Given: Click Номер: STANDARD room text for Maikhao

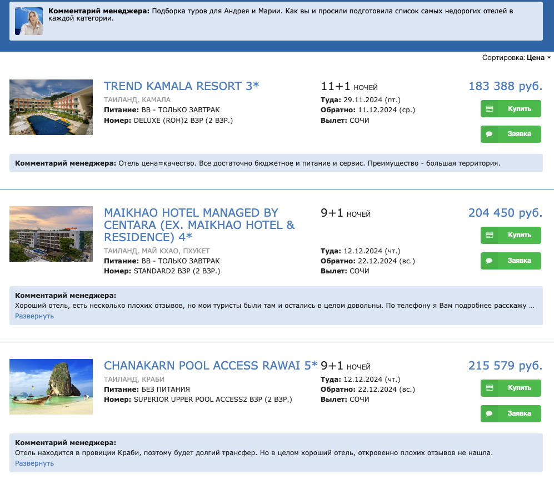Looking at the screenshot, I should [x=162, y=271].
